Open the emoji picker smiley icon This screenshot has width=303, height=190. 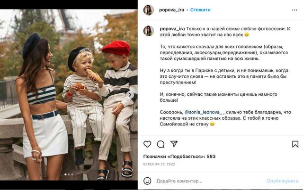pyautogui.click(x=147, y=181)
